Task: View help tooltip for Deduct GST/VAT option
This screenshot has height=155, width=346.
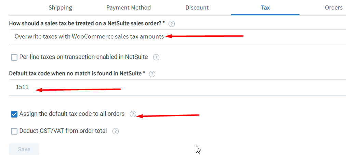Action: (116, 131)
